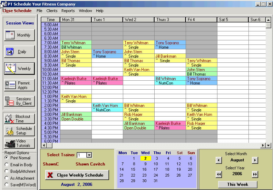Image resolution: width=273 pixels, height=190 pixels.
Task: Advance to the next month arrow
Action: 254,160
